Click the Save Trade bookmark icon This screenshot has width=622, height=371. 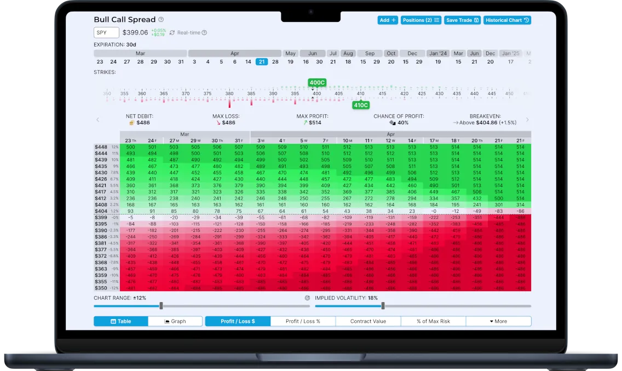coord(476,20)
